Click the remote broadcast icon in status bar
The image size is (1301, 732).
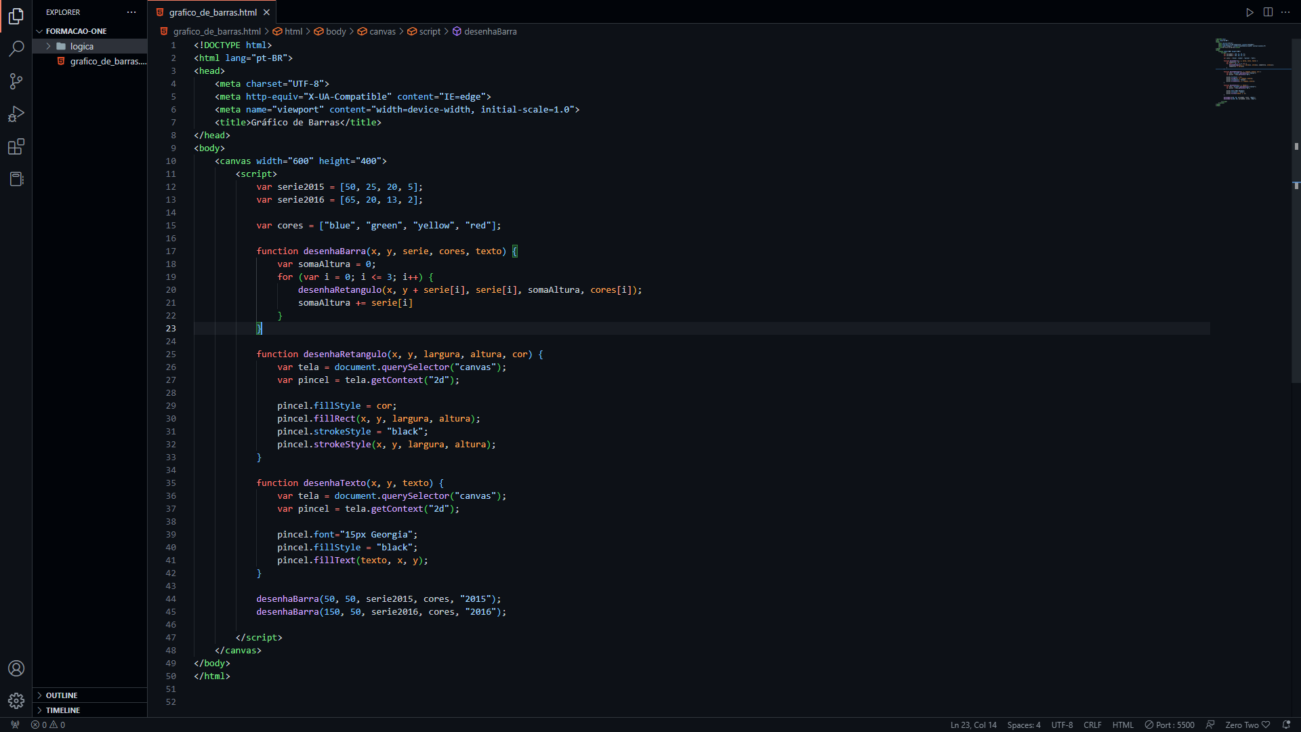(x=15, y=725)
